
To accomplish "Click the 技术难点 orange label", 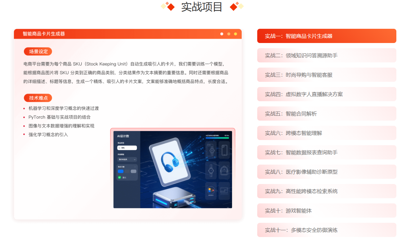I will point(38,98).
